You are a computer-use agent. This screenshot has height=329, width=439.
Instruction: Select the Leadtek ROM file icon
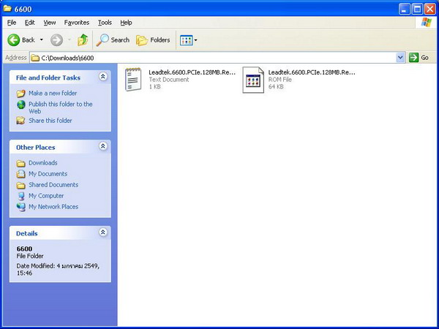(x=253, y=80)
